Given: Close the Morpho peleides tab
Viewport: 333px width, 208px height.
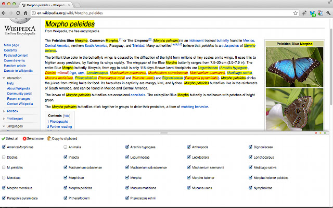Looking at the screenshot, I should 69,5.
